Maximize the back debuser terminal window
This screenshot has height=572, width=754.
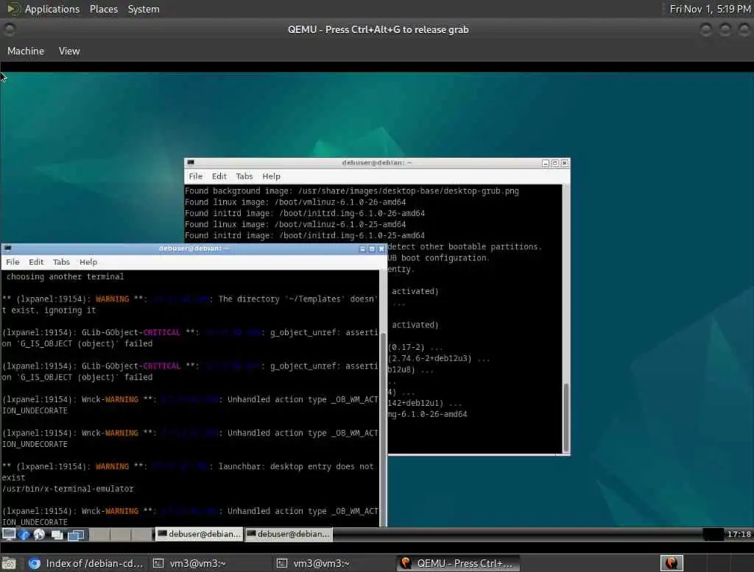click(x=555, y=163)
